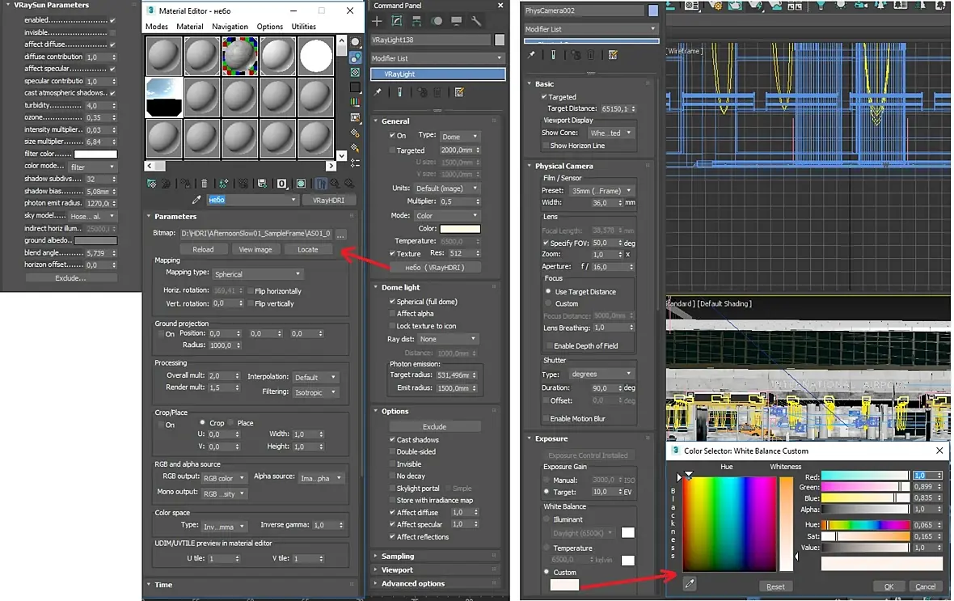The height and width of the screenshot is (601, 954).
Task: Click the Reload bitmap button
Action: (x=203, y=250)
